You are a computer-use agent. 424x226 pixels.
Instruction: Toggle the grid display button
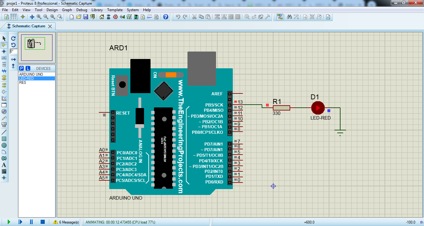(14, 17)
